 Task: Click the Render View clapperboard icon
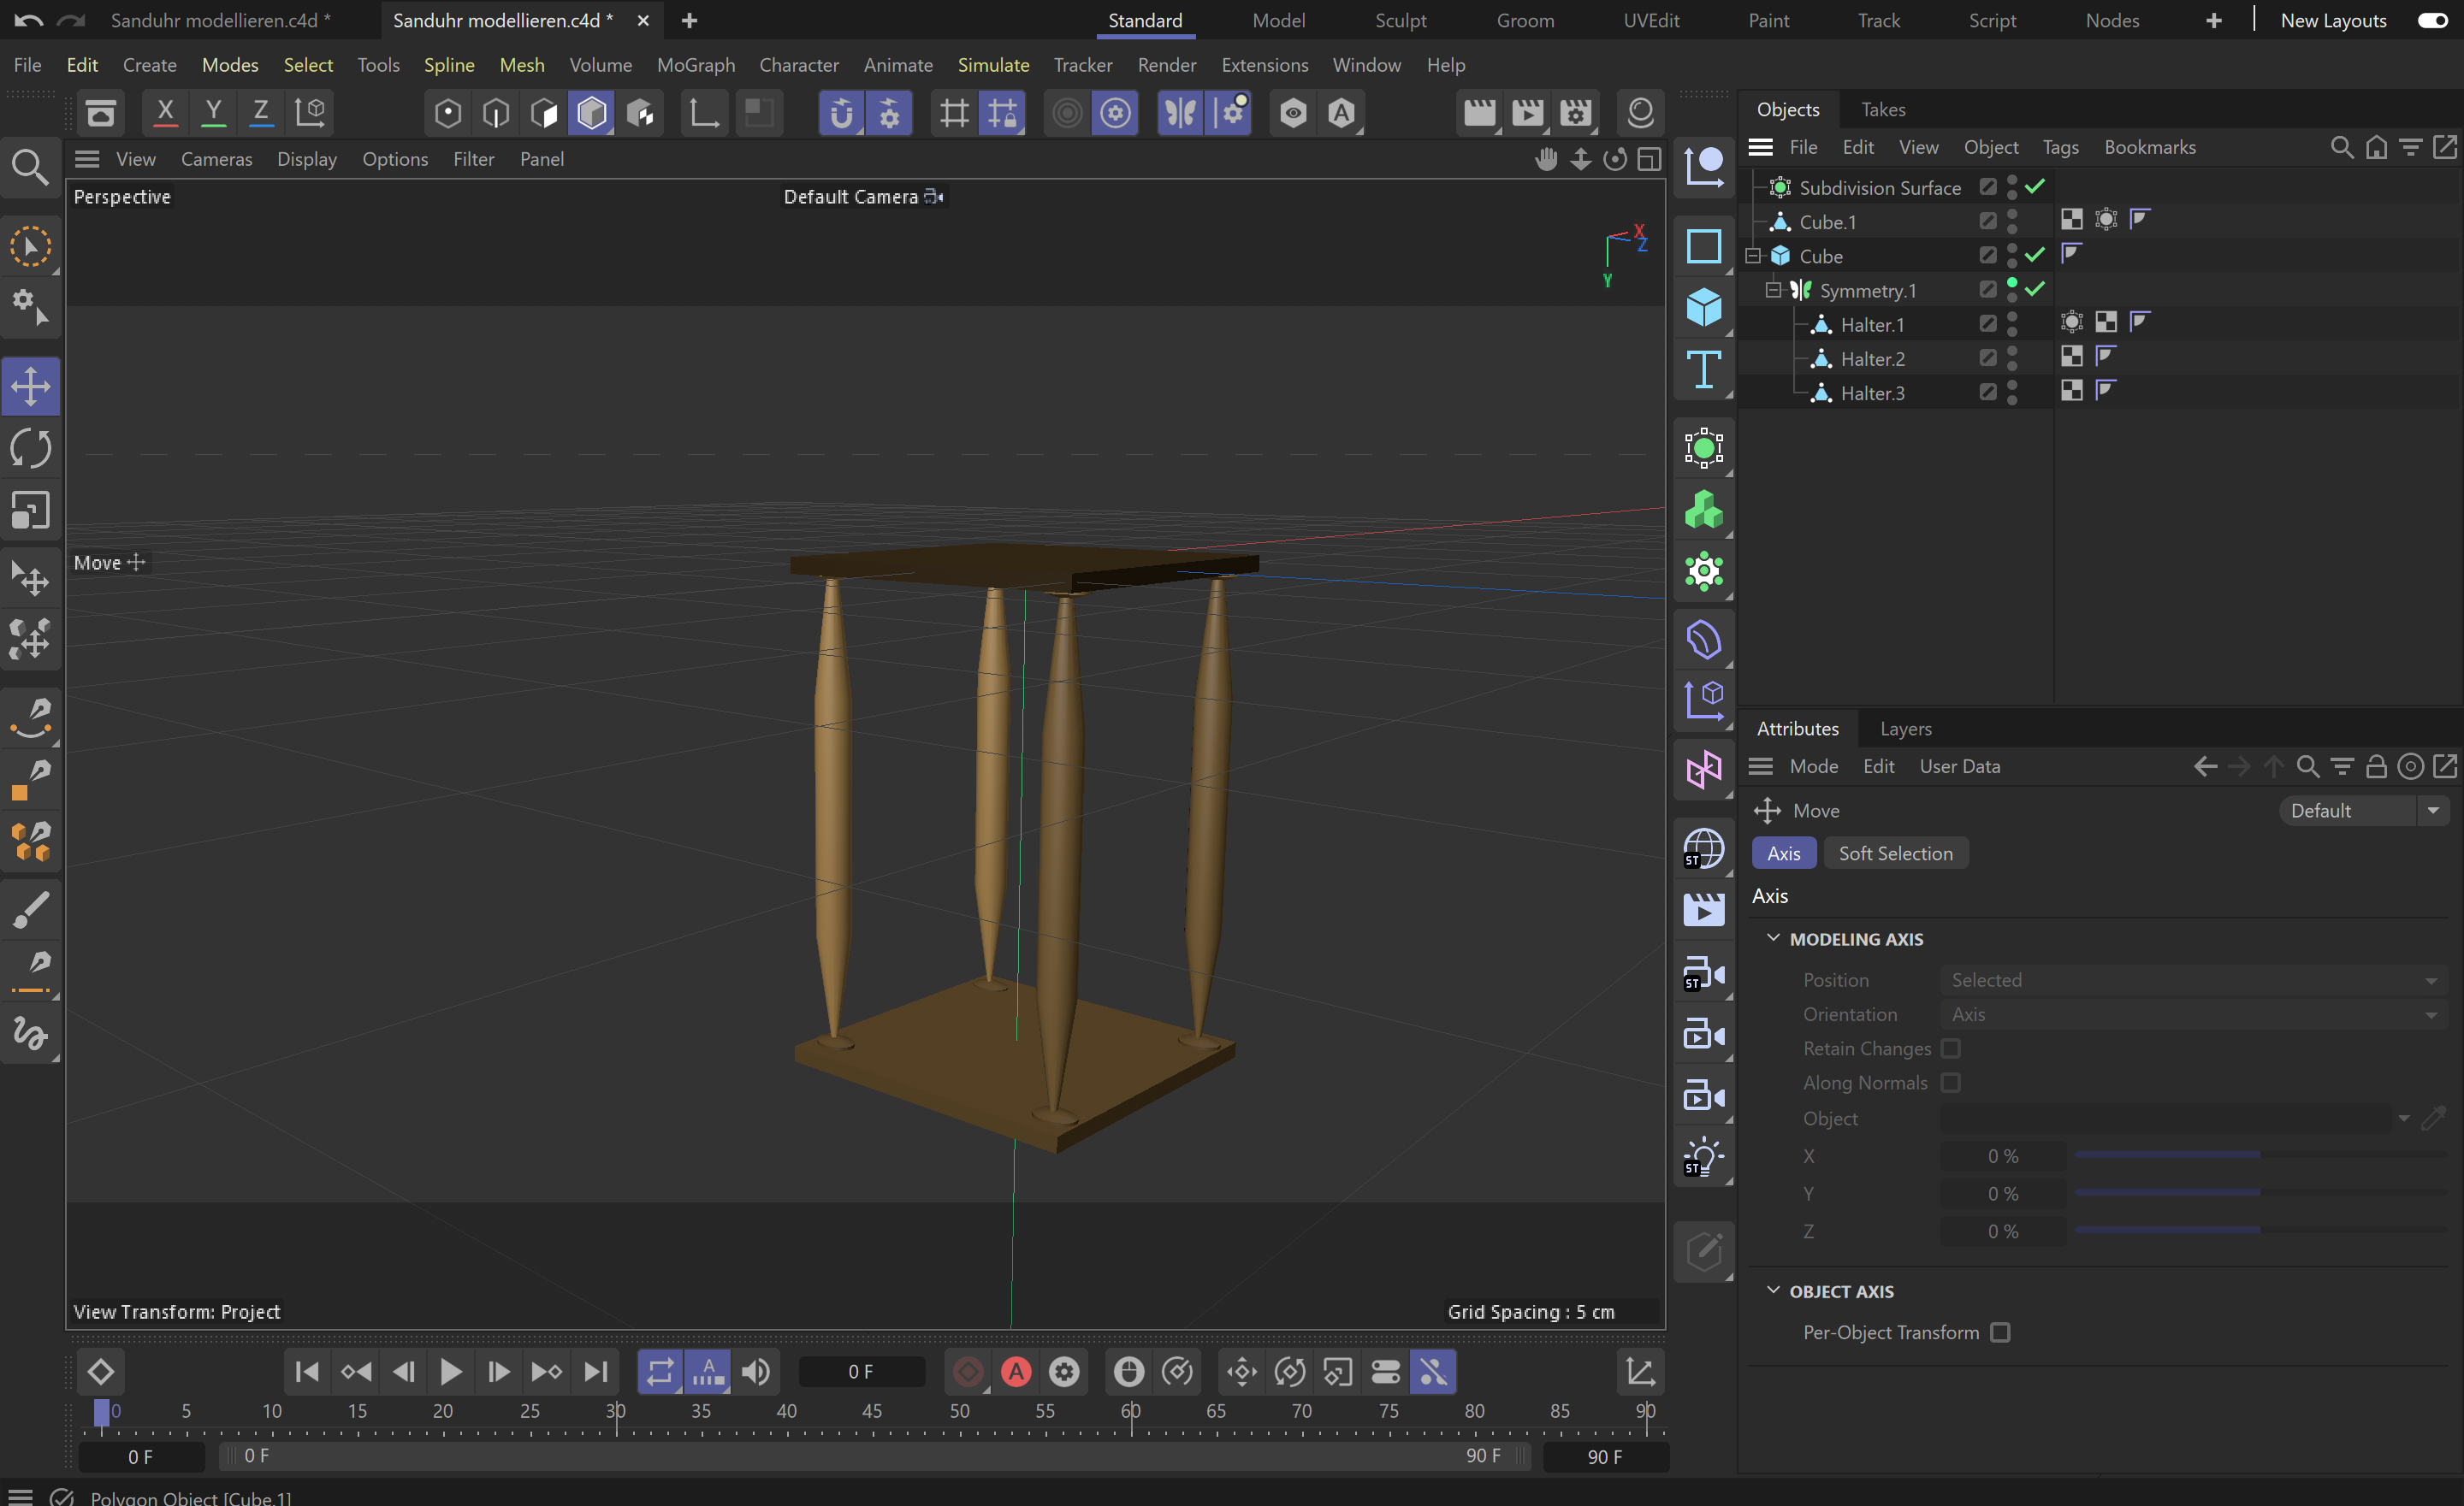click(x=1479, y=112)
